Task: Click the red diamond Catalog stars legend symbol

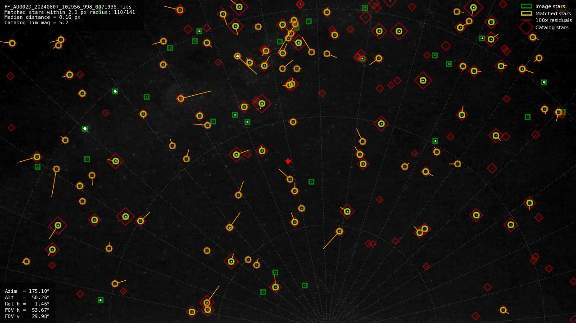Action: [x=526, y=27]
